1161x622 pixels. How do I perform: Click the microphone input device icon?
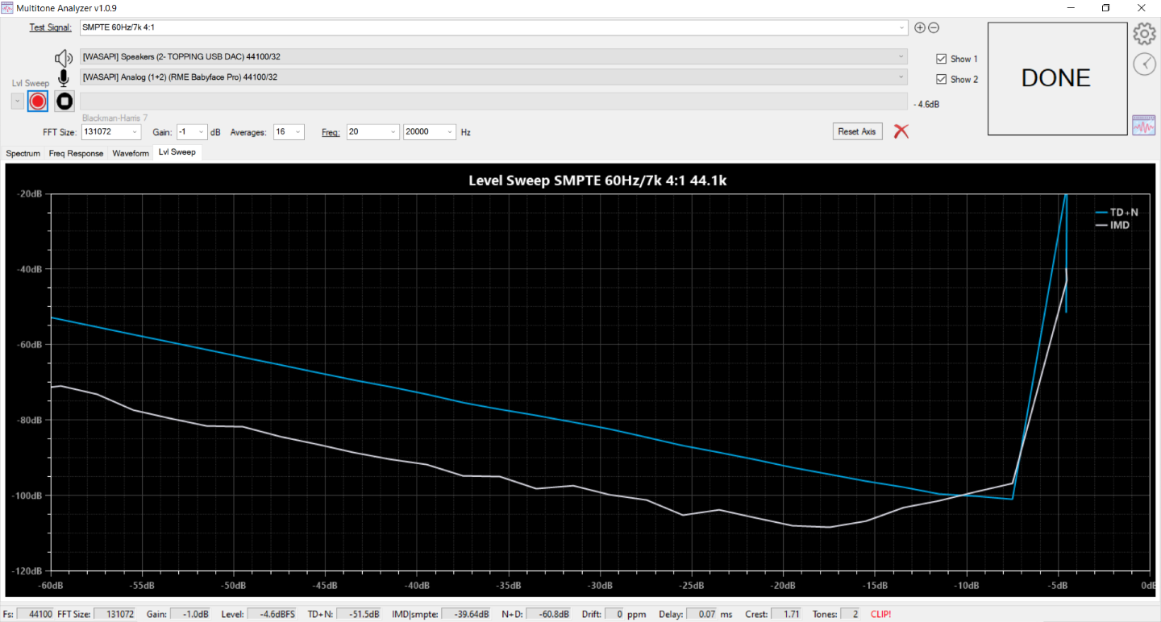point(64,77)
